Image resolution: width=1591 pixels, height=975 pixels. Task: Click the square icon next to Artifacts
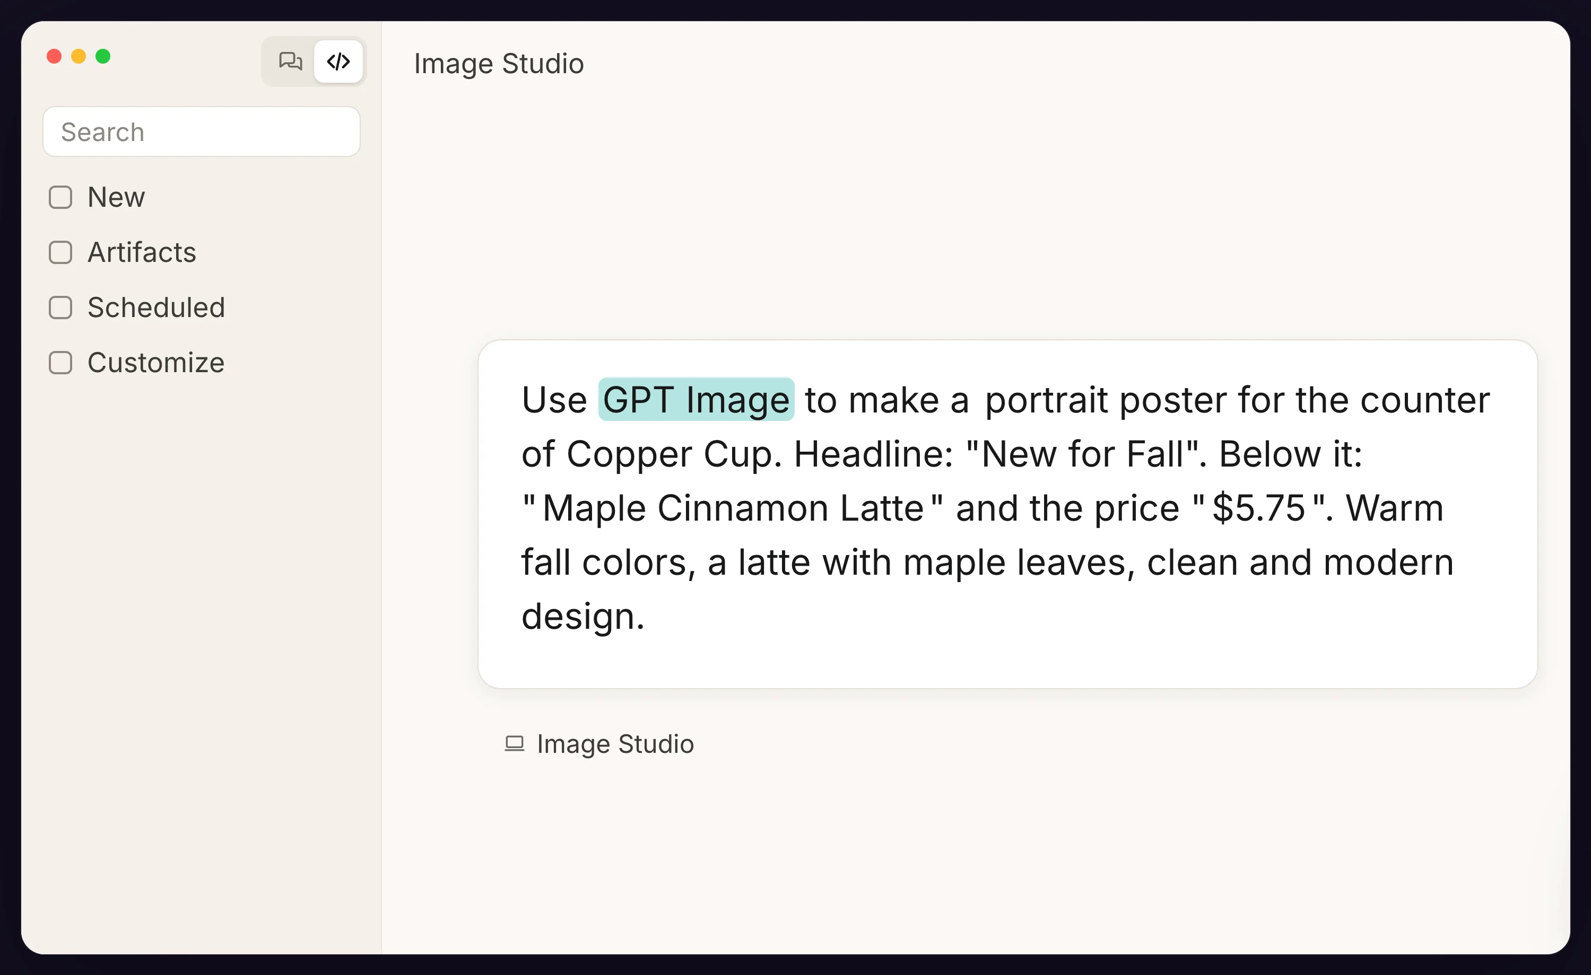pos(60,252)
